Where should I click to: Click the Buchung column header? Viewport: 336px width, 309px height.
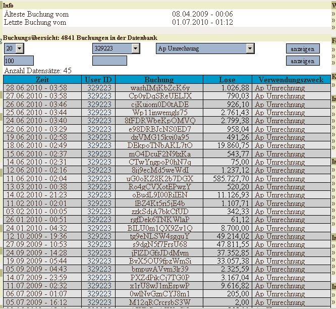159,80
